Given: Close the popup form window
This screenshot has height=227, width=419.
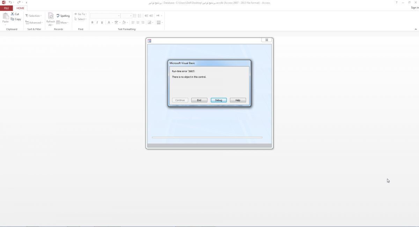Looking at the screenshot, I should pyautogui.click(x=266, y=40).
